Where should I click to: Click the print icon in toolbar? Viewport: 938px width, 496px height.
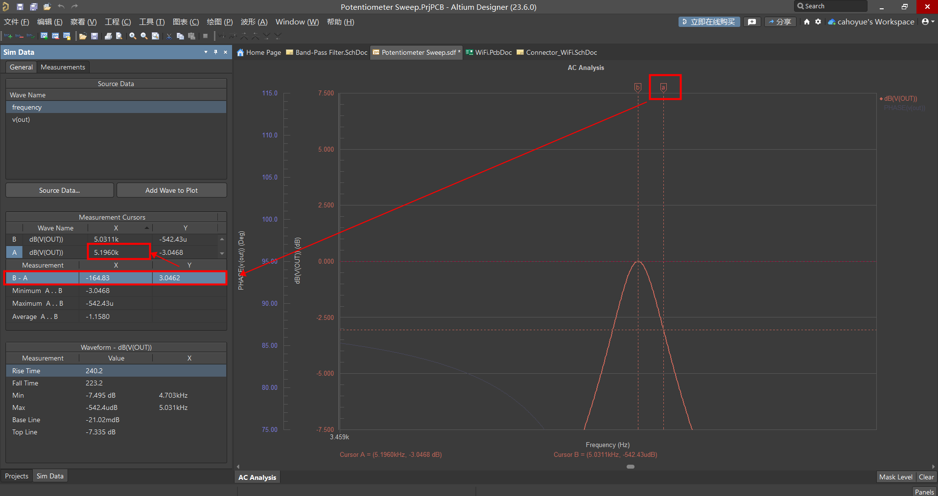[108, 36]
